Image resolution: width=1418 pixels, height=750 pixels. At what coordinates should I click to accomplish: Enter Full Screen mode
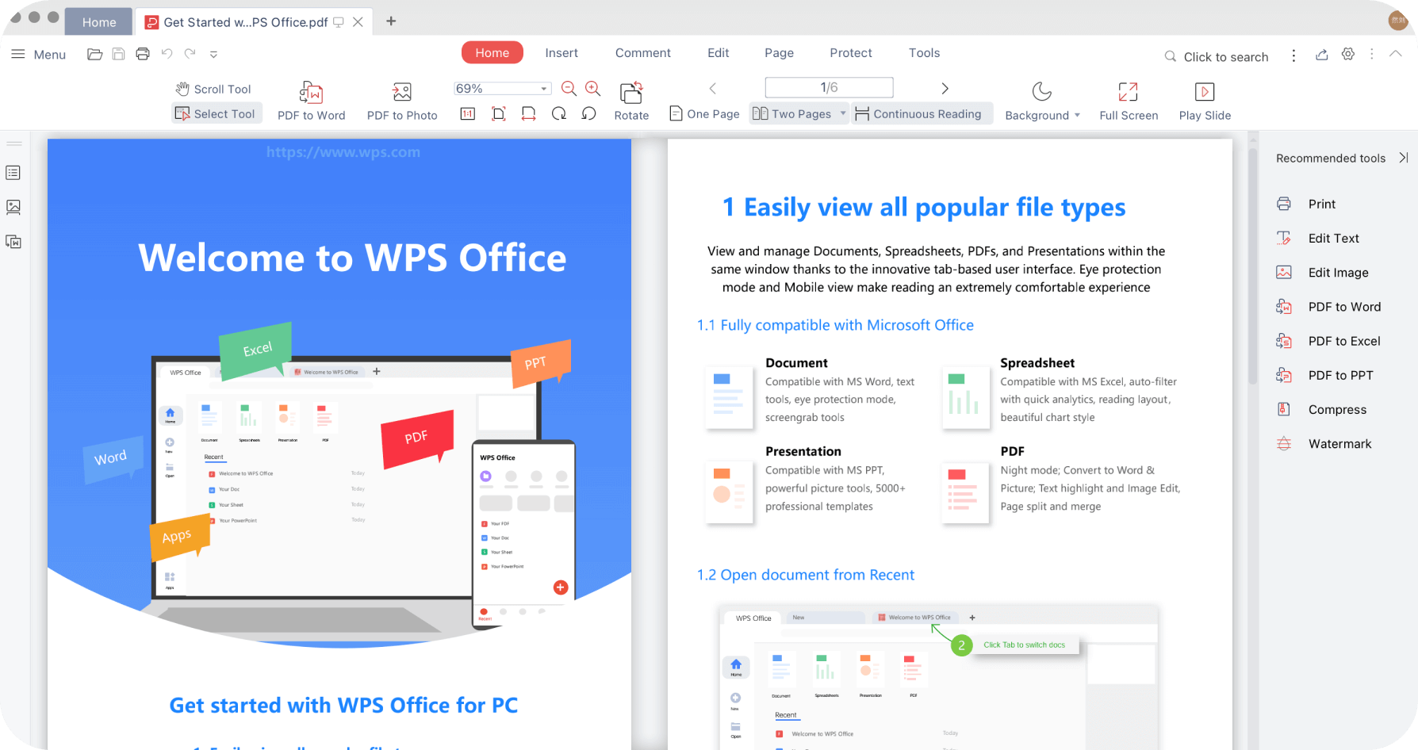(1128, 93)
